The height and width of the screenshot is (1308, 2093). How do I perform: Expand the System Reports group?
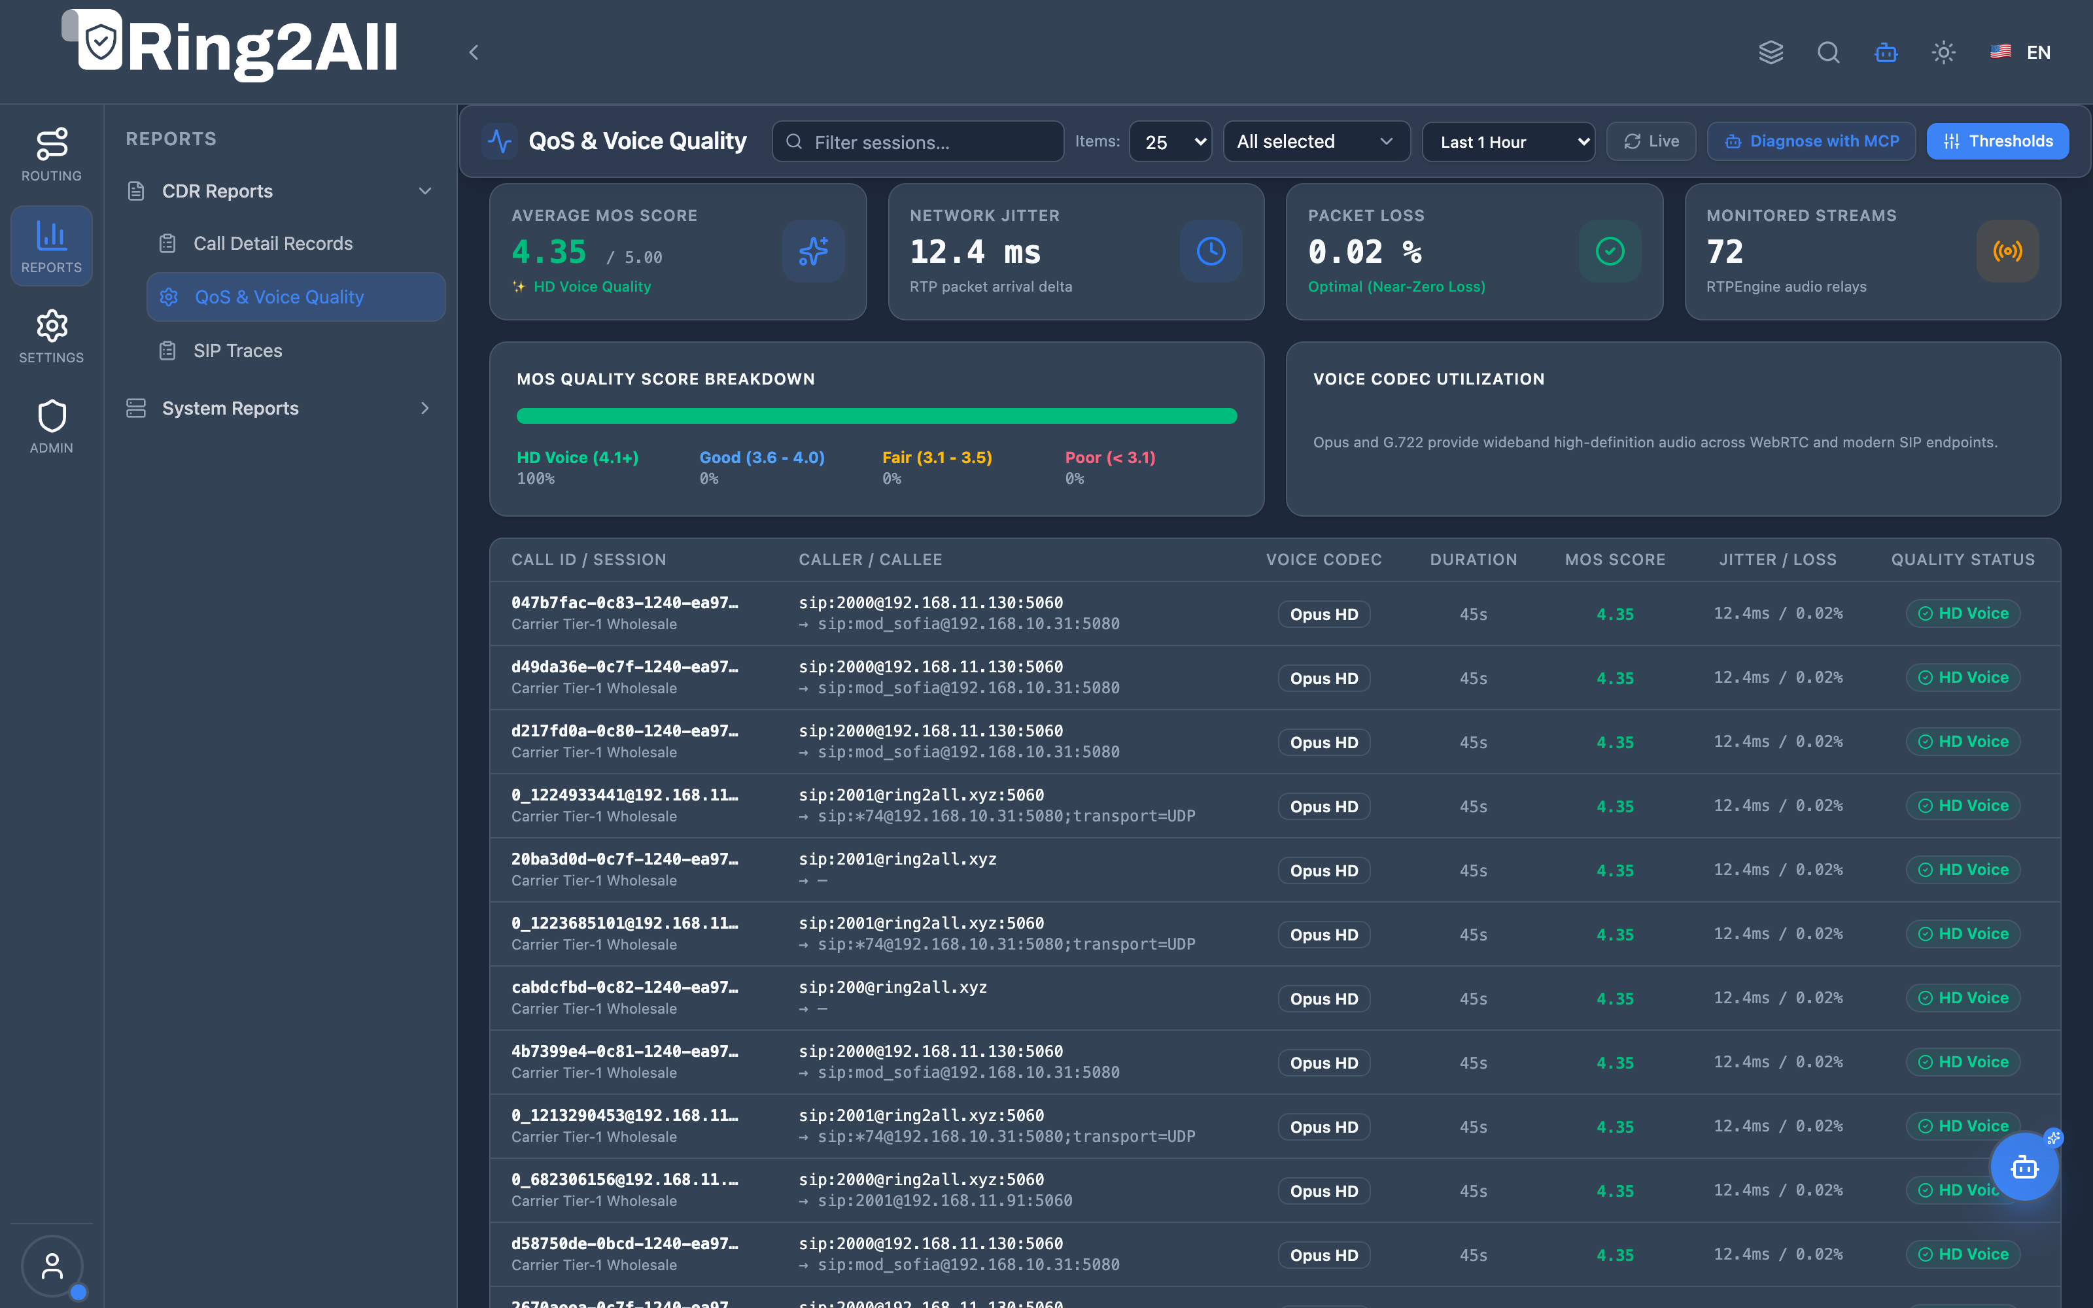coord(280,408)
